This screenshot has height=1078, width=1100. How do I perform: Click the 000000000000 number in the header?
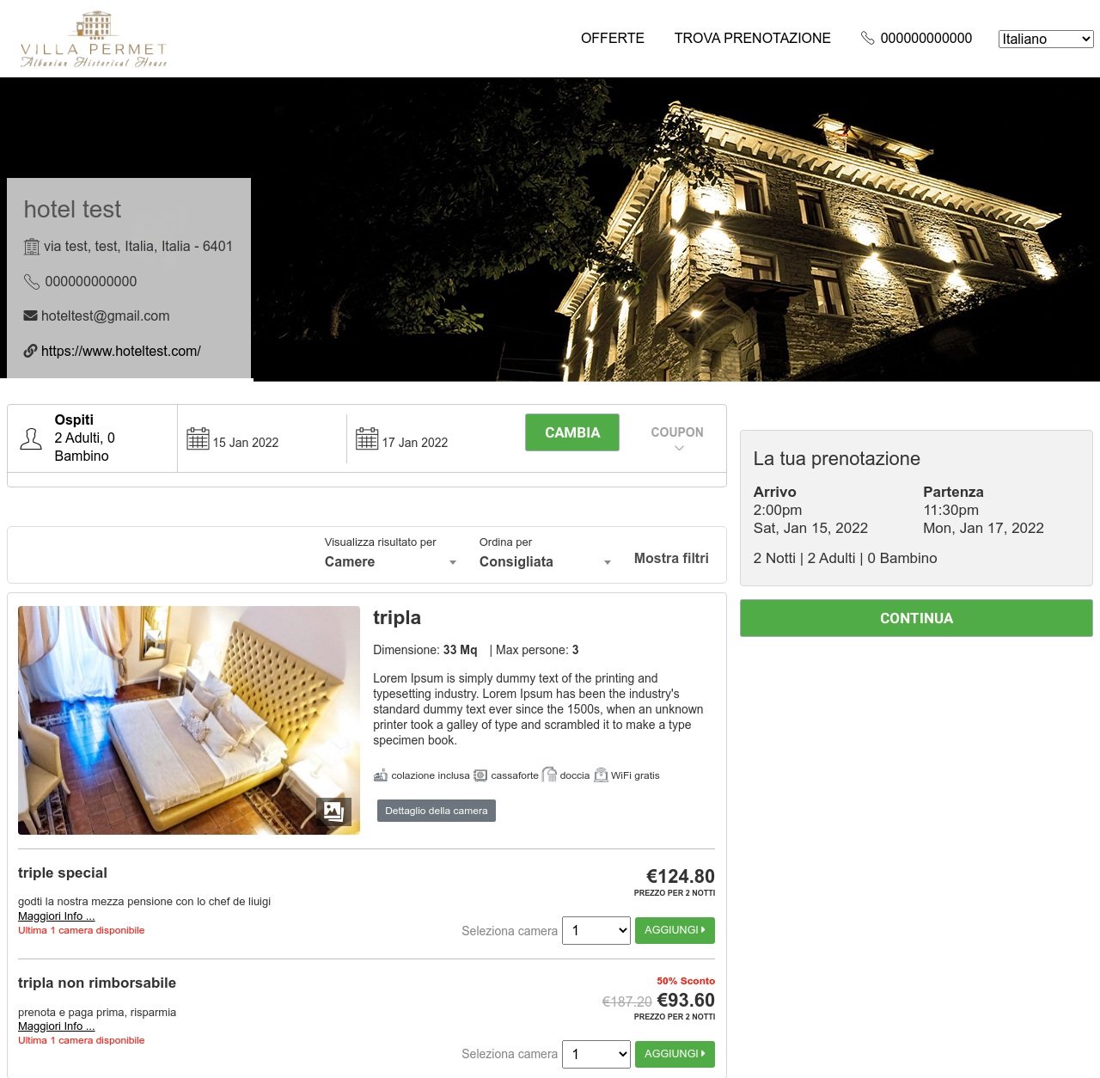point(926,38)
